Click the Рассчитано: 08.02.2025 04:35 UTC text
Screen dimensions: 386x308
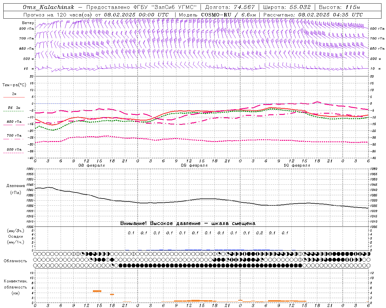click(x=313, y=15)
